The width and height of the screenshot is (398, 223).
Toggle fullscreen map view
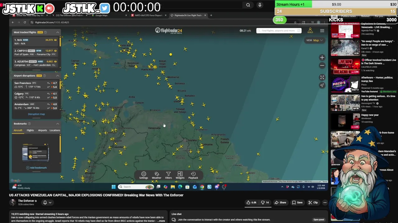[x=322, y=77]
